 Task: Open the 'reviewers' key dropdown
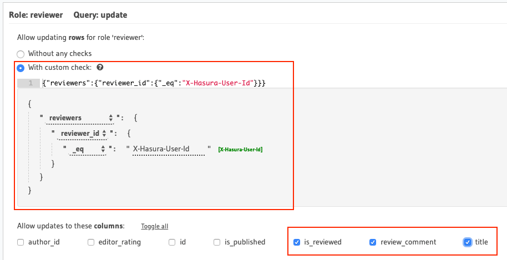click(80, 118)
